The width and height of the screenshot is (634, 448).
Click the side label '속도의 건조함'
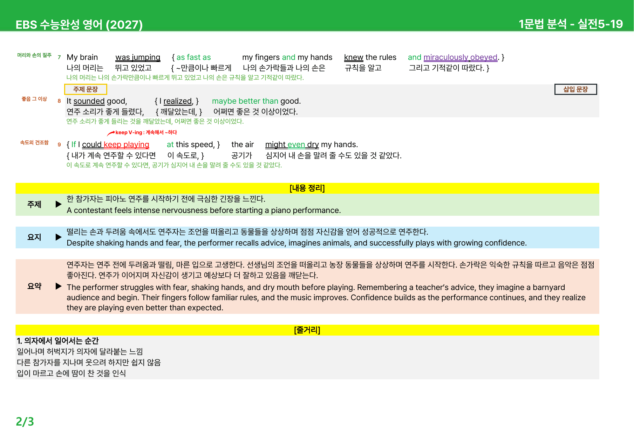34,143
